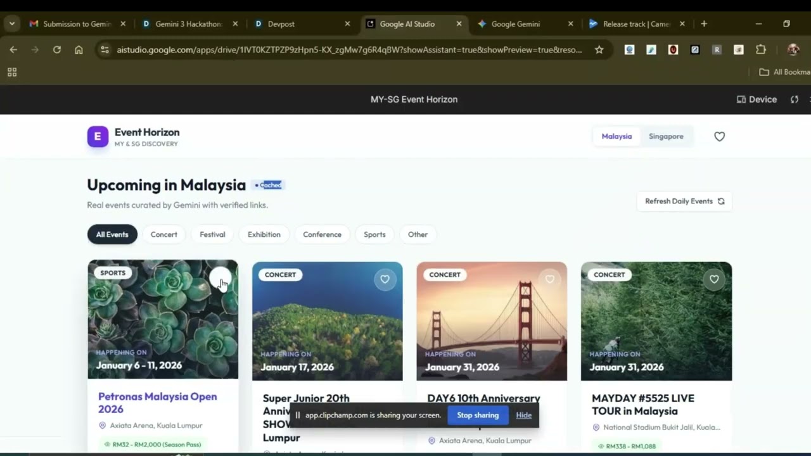Viewport: 811px width, 456px height.
Task: Reload the current page
Action: 57,49
